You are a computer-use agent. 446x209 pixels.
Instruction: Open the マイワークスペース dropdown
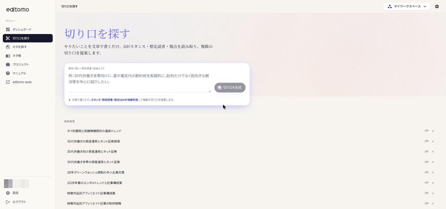[407, 6]
